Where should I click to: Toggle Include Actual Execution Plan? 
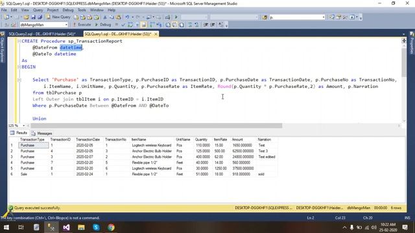pos(152,25)
